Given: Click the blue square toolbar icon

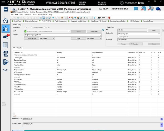Looking at the screenshot, I should pyautogui.click(x=53, y=18).
